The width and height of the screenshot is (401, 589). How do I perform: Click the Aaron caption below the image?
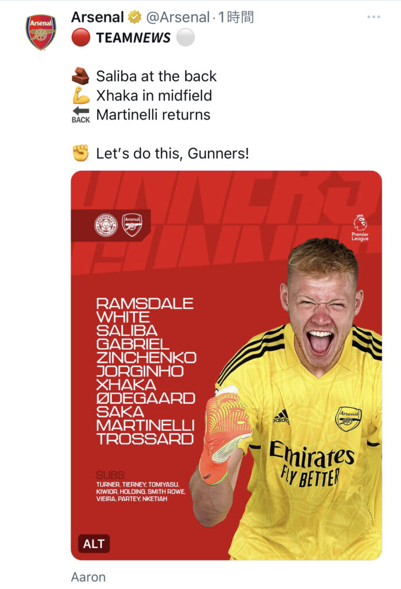88,577
